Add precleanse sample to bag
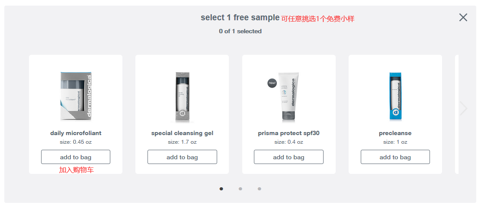 point(395,157)
